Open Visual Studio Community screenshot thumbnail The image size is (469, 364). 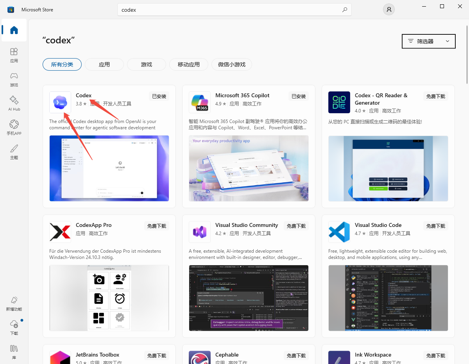click(249, 298)
